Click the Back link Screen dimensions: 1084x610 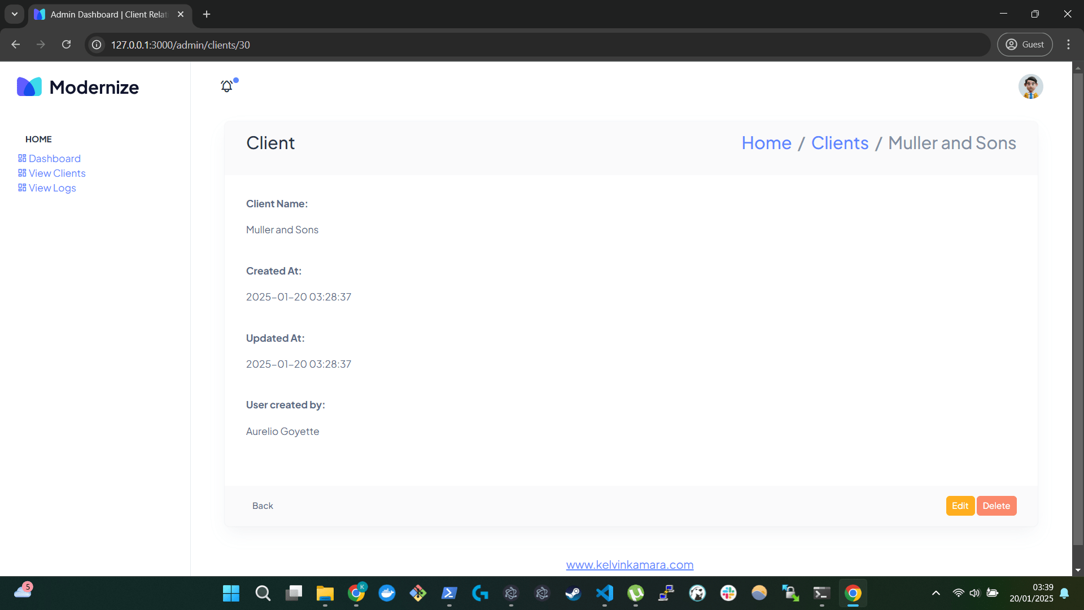tap(263, 506)
